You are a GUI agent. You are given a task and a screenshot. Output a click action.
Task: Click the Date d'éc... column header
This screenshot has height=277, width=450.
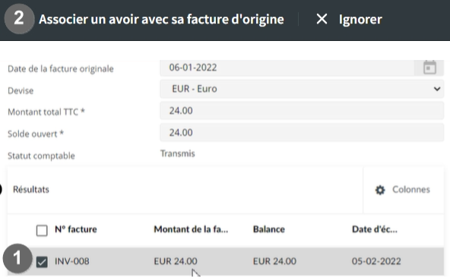(x=375, y=229)
